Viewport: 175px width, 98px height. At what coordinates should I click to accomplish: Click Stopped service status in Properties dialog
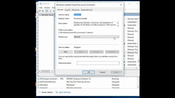coord(77,47)
